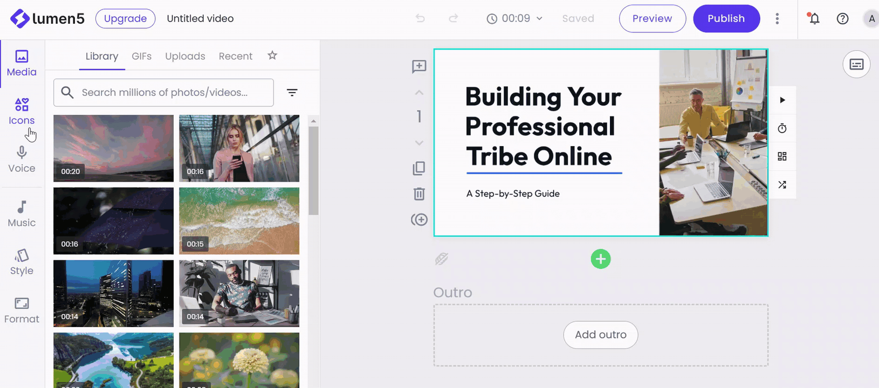
Task: Open the Format options panel
Action: [22, 310]
